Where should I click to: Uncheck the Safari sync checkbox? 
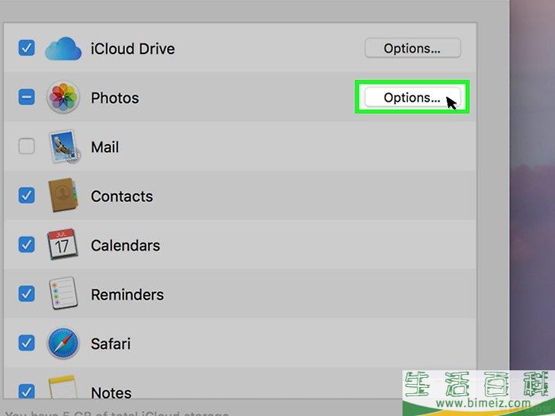tap(27, 343)
